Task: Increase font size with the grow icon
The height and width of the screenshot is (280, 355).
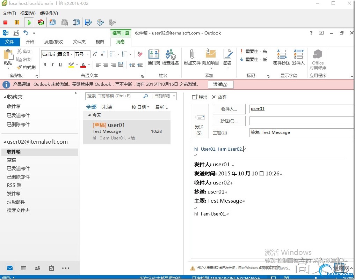Action: pyautogui.click(x=95, y=54)
